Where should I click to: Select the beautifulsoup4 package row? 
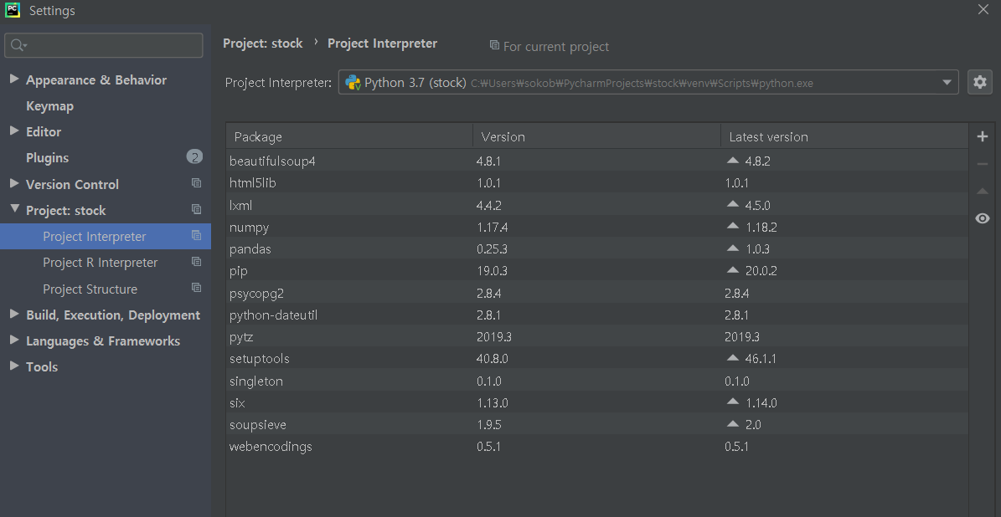[597, 161]
